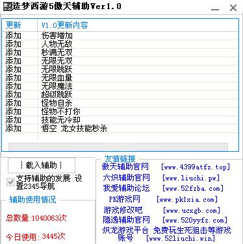Click the 更新 column header
This screenshot has height=244, width=243.
[19, 25]
